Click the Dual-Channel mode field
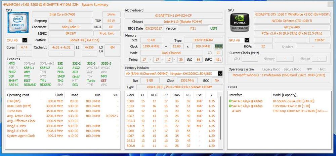The image size is (336, 156). tap(171, 53)
